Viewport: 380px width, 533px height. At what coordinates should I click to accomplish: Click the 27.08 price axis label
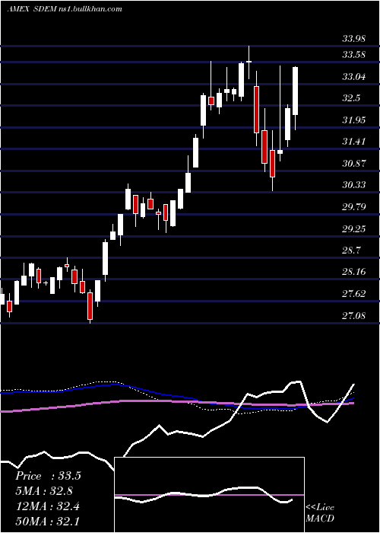[x=354, y=316]
